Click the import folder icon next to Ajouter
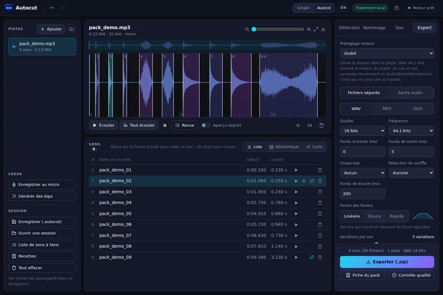The height and width of the screenshot is (295, 443). pyautogui.click(x=71, y=29)
